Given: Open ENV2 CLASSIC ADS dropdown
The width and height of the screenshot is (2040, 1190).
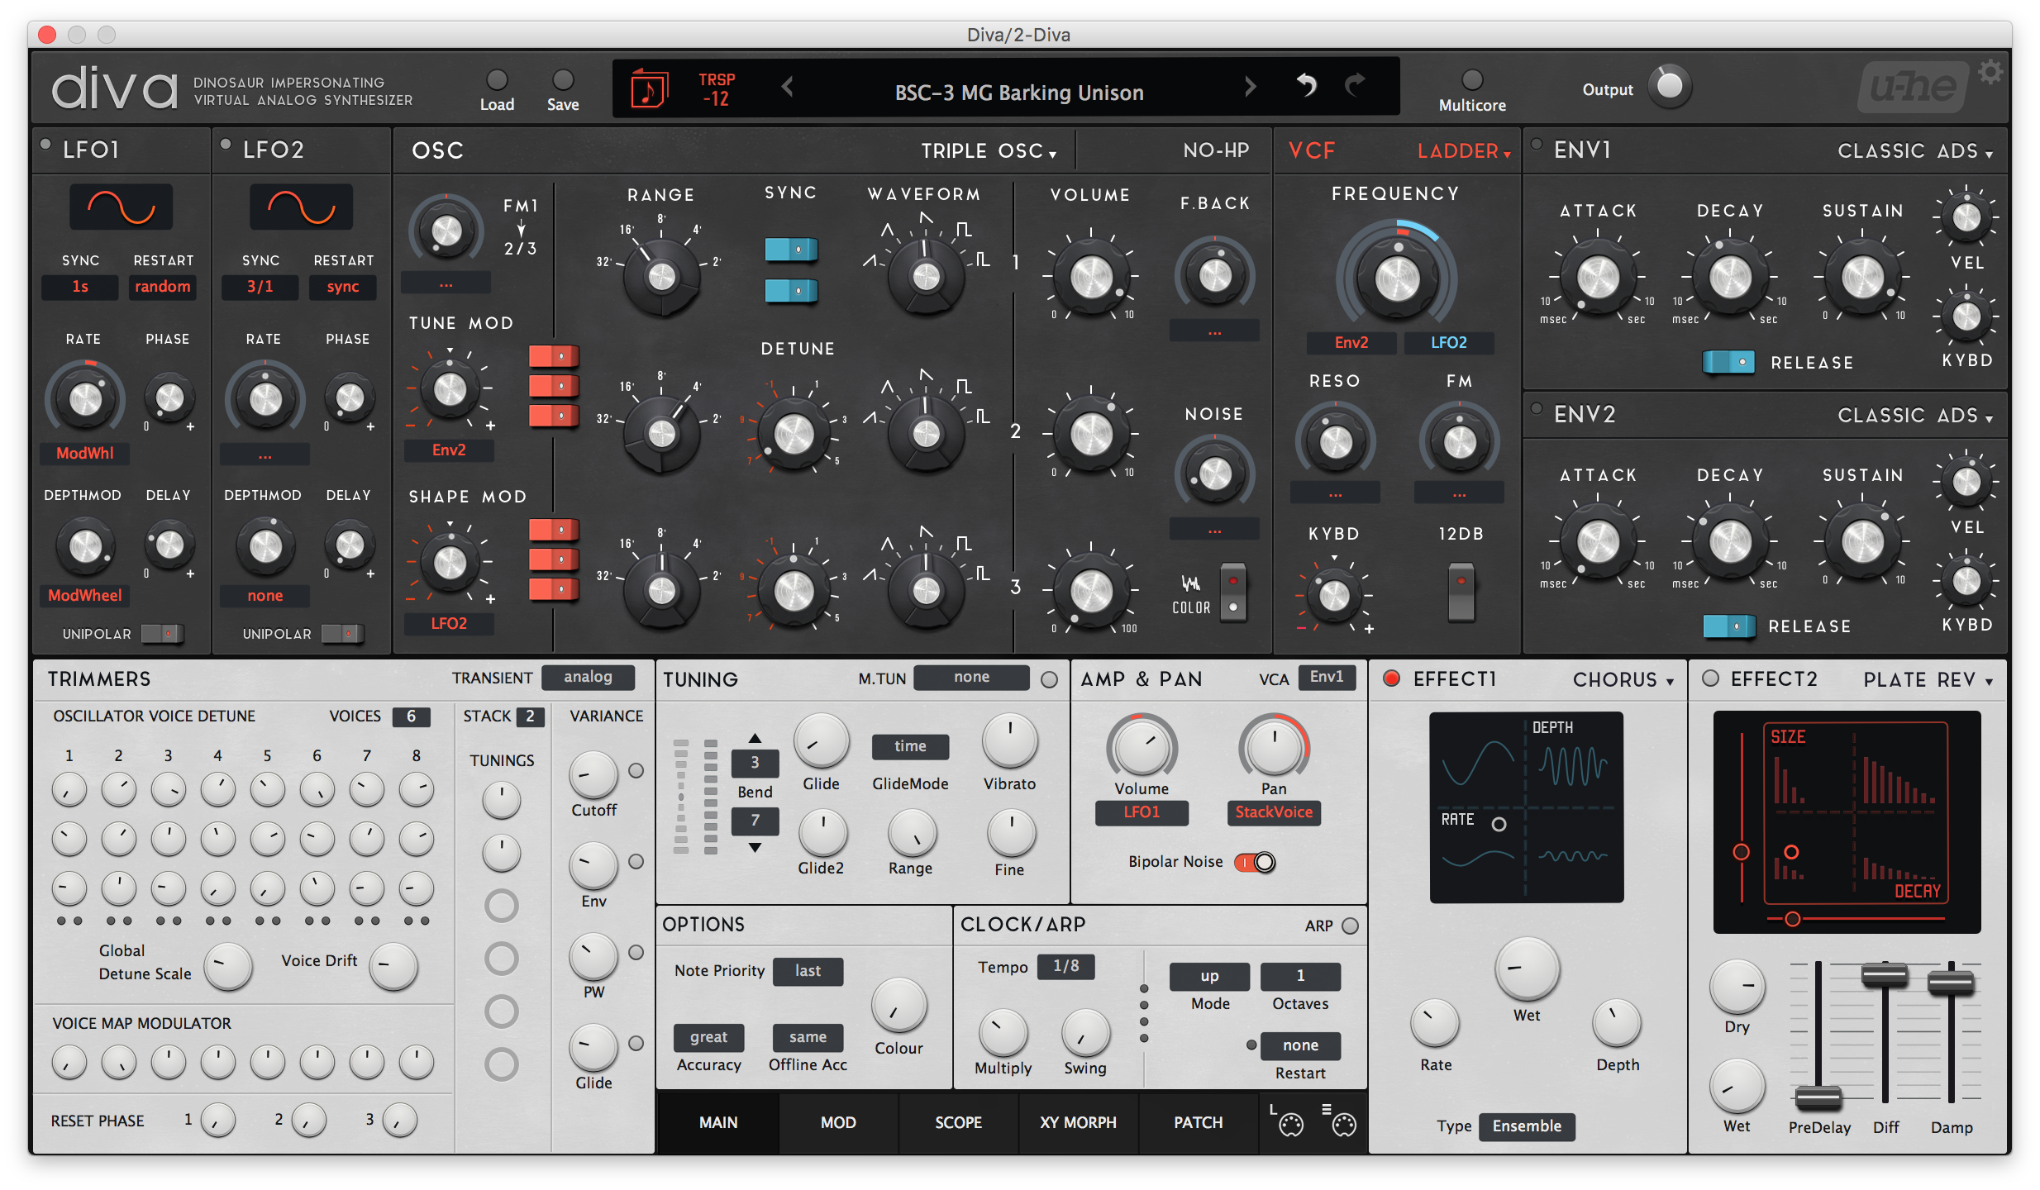Looking at the screenshot, I should pos(1915,416).
